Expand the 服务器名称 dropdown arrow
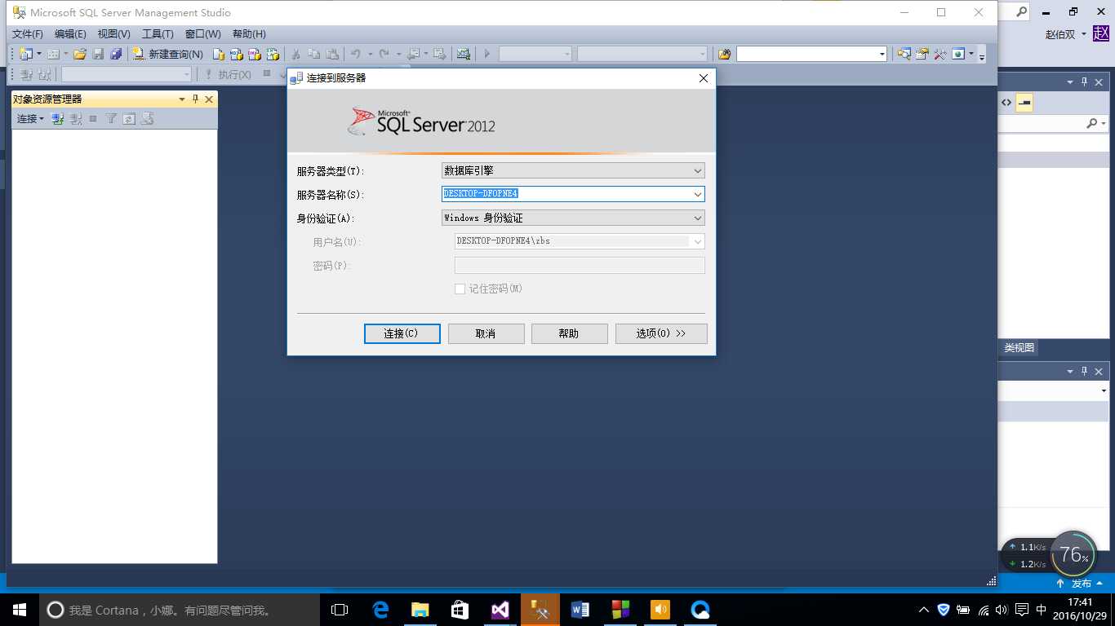 [698, 195]
